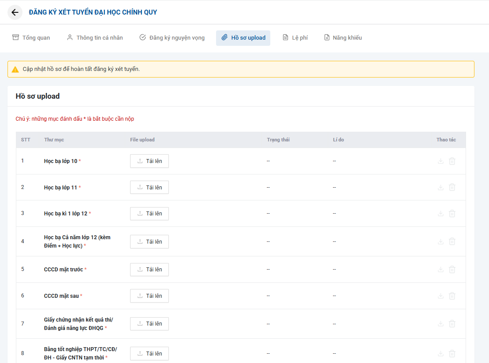Switch to Thông tin cá nhân tab
The height and width of the screenshot is (363, 489).
(x=95, y=38)
